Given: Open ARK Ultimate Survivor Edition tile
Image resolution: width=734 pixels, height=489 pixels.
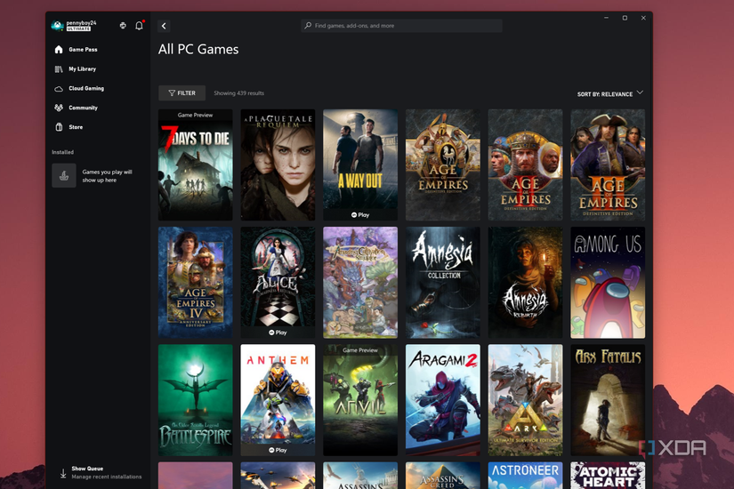Looking at the screenshot, I should pos(525,400).
